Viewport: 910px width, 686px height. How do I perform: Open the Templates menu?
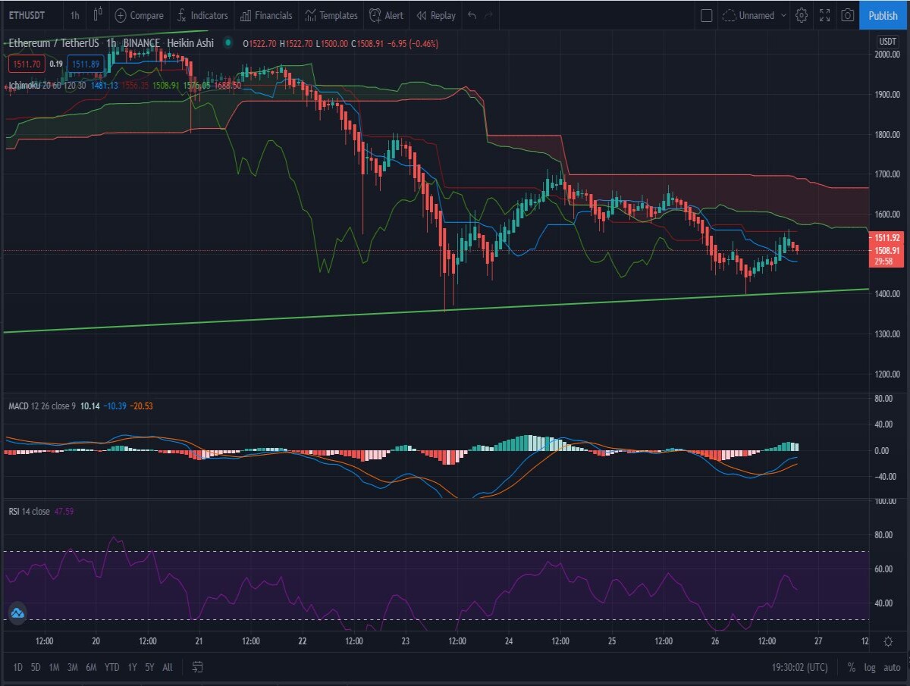coord(331,15)
